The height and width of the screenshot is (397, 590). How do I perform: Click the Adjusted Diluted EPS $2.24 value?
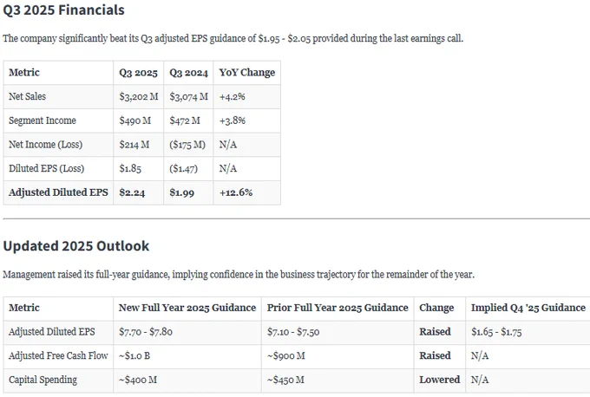point(132,192)
